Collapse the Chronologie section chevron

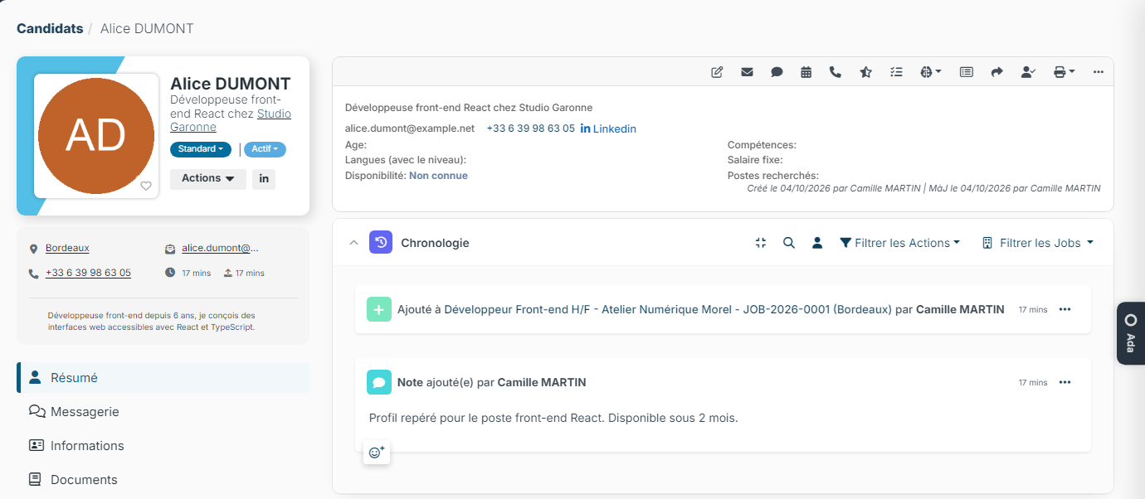tap(353, 243)
